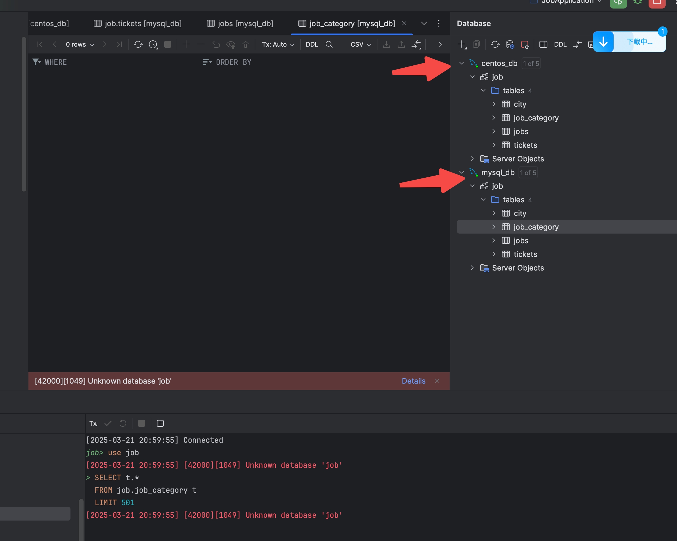The height and width of the screenshot is (541, 677).
Task: Duplicate the selected data source
Action: tap(476, 44)
